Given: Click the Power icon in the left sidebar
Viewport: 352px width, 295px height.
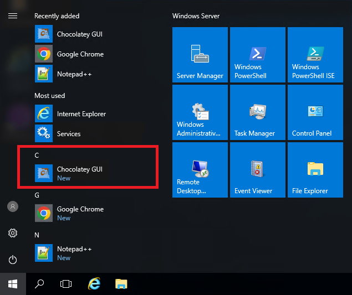Looking at the screenshot, I should pyautogui.click(x=13, y=260).
